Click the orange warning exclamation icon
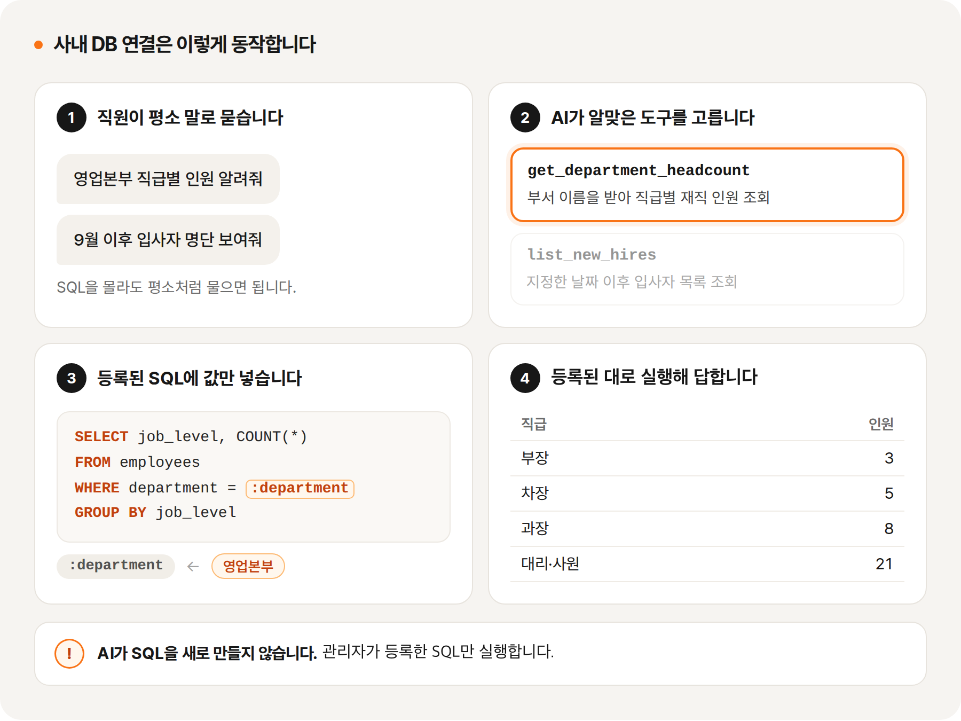Screen dimensions: 961x721 click(x=69, y=653)
